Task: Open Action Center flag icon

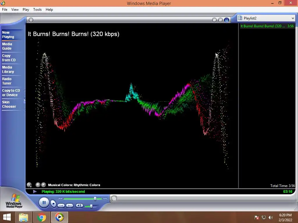Action: pos(257,217)
